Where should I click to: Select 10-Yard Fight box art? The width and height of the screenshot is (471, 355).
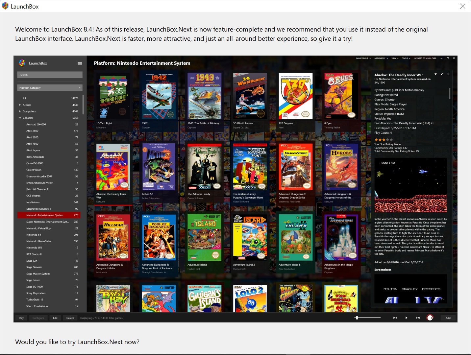[113, 96]
